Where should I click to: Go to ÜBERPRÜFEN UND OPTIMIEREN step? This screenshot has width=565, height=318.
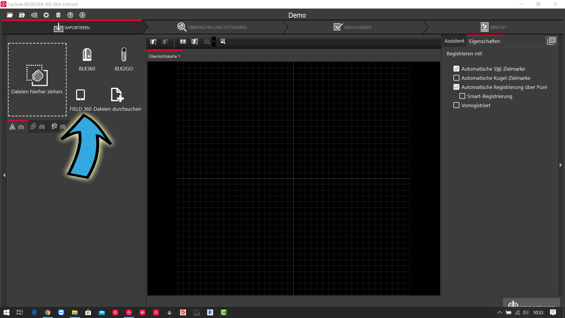(x=212, y=27)
